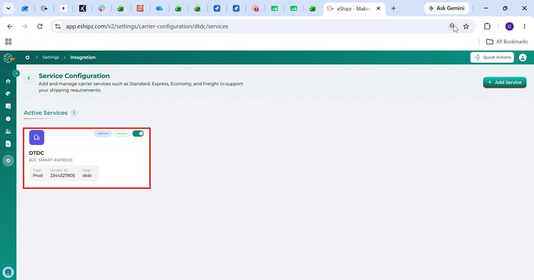Click the Active status badge

122,133
